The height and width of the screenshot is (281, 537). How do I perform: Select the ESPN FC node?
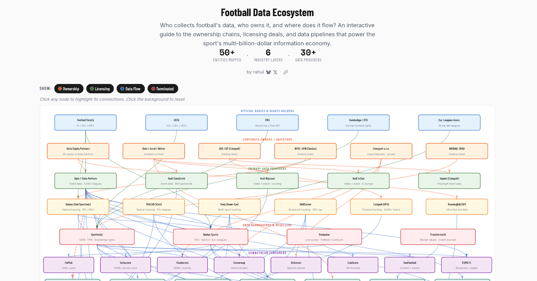point(466,264)
